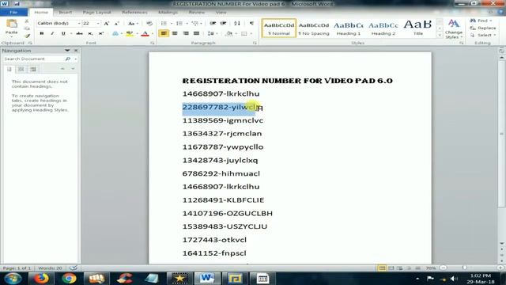
Task: Open the Paragraph dialog launcher
Action: (255, 43)
